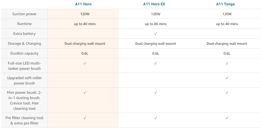
Task: Click the 'up to 80 mins' runtime cell
Action: (x=156, y=24)
